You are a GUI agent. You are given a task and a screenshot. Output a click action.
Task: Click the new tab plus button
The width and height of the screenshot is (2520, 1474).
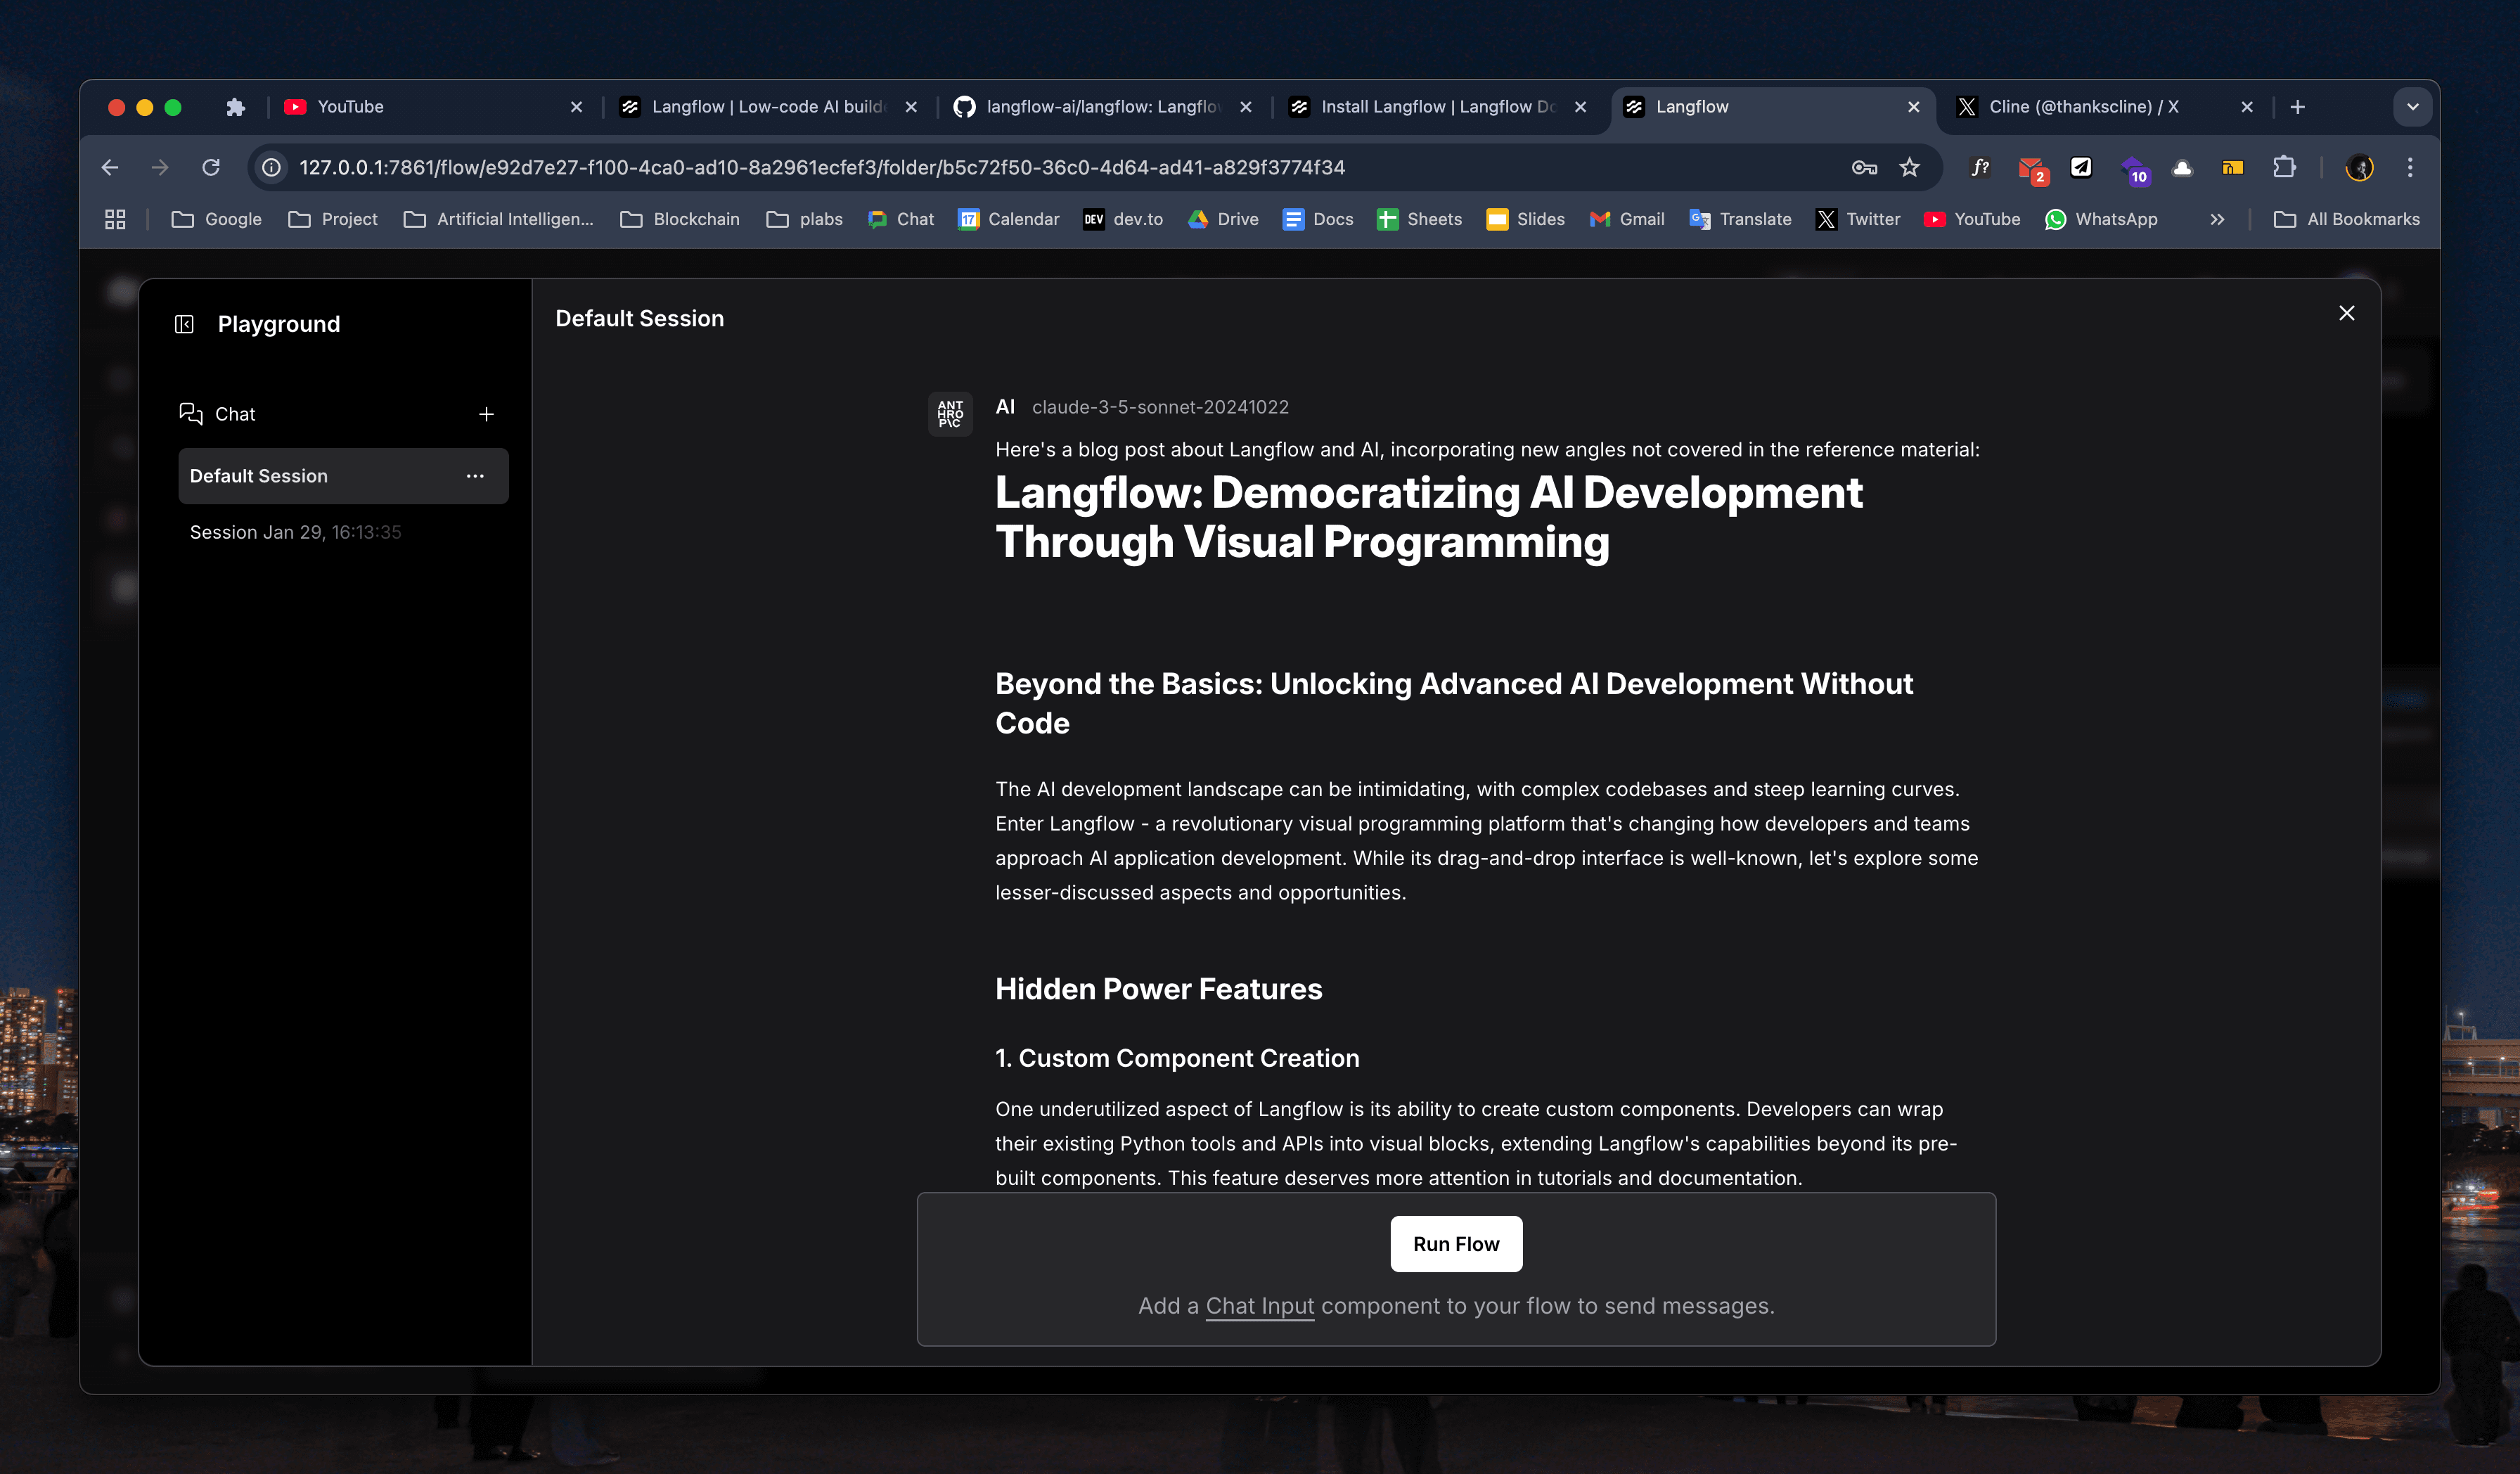coord(2299,107)
